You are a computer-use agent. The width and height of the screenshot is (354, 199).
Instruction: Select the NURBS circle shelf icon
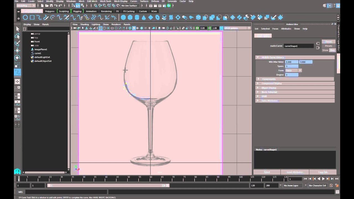click(x=25, y=17)
